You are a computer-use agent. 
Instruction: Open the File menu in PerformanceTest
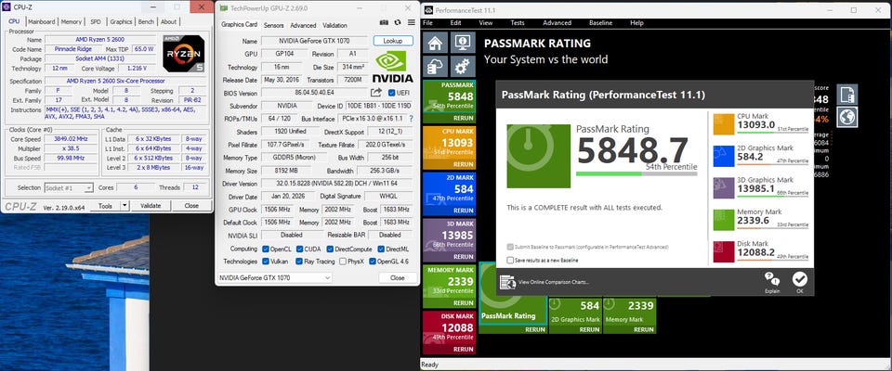pos(427,23)
